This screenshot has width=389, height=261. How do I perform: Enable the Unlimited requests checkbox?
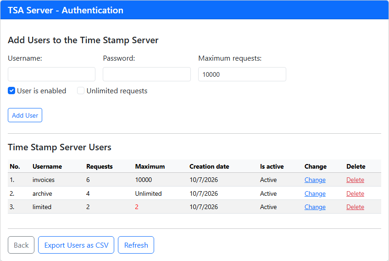point(81,91)
